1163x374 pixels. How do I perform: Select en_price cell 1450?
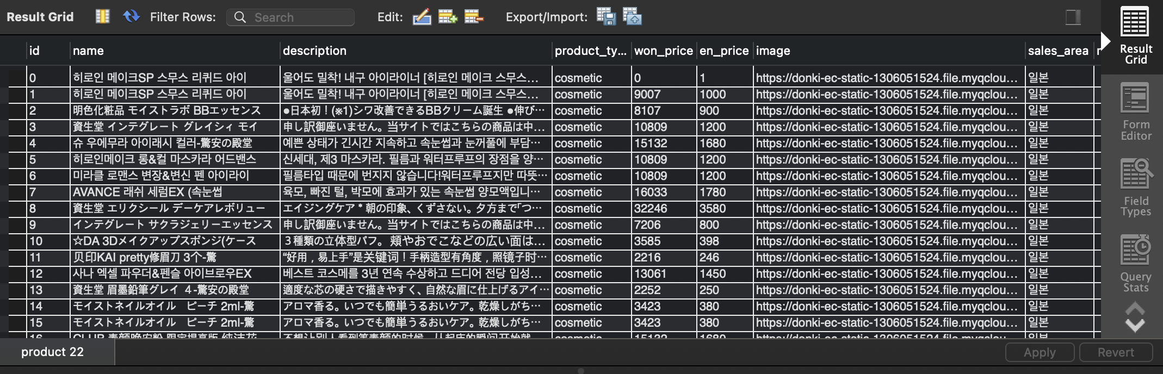(x=725, y=273)
